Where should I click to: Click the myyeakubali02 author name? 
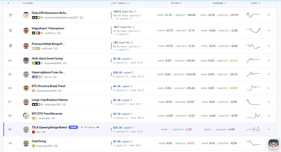coord(53,63)
